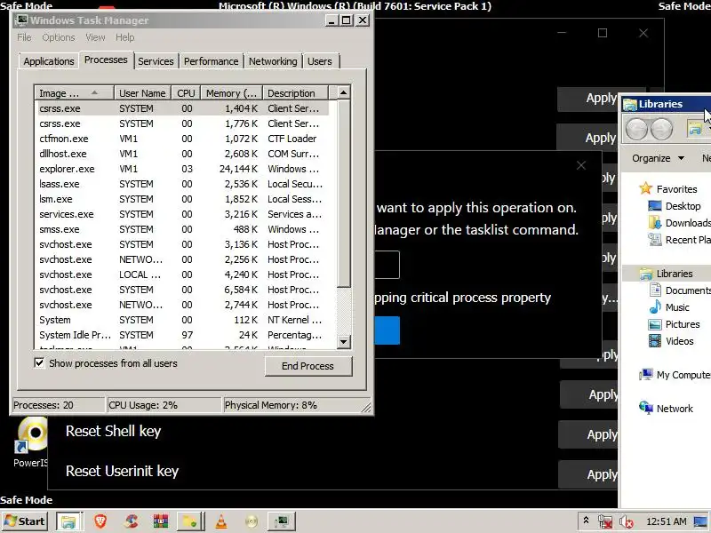711x533 pixels.
Task: Click the network tray icon
Action: [605, 522]
